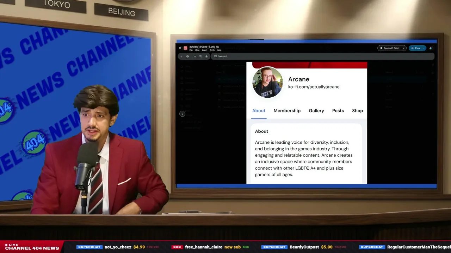451x253 pixels.
Task: Open the Insert menu
Action: point(204,50)
